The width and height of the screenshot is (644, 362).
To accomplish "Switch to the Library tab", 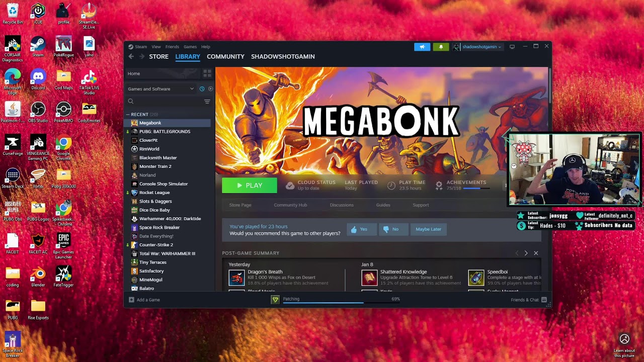I will click(x=188, y=56).
